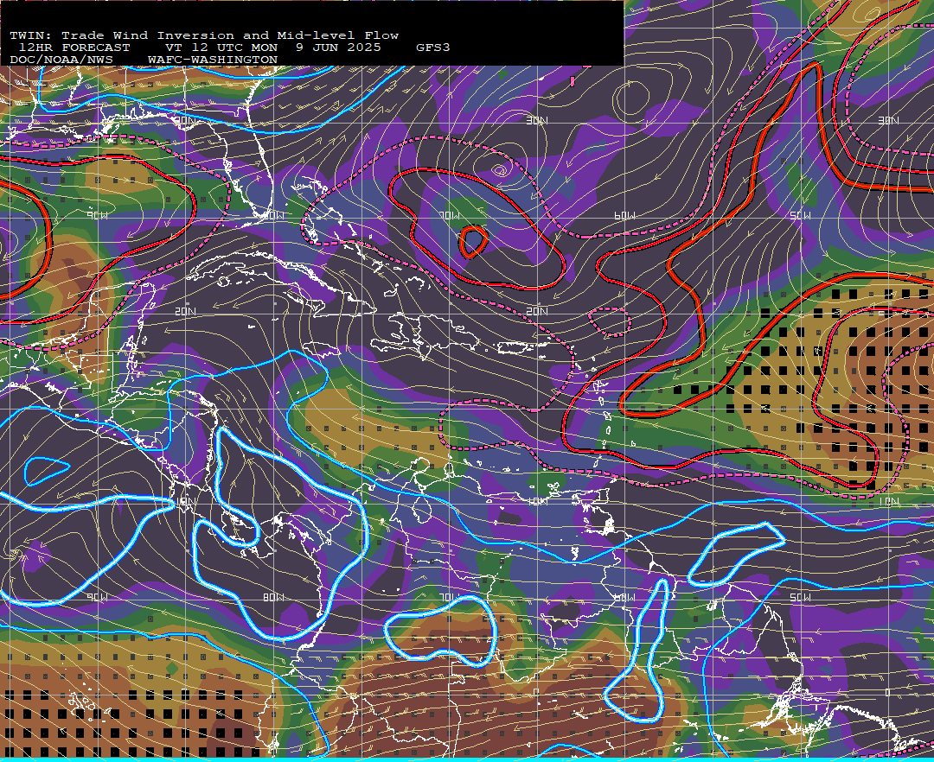Click the 80W label off the Ecuador coast
This screenshot has width=934, height=762.
pos(273,597)
